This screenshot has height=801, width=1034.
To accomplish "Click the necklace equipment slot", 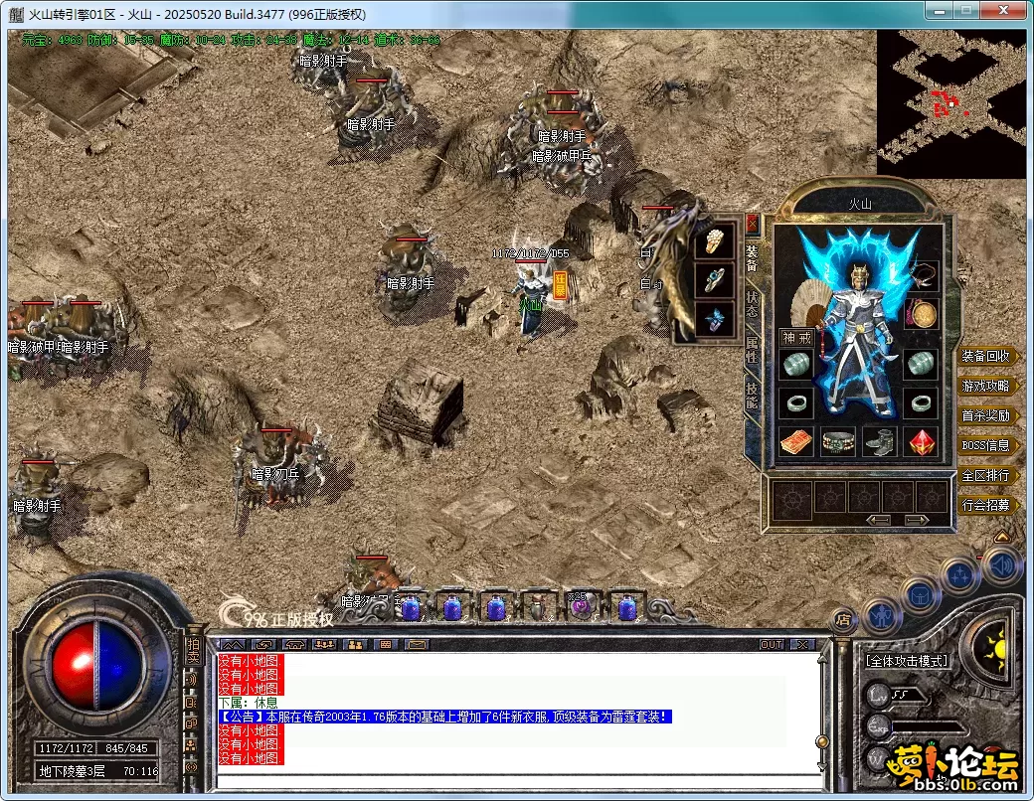I will pos(925,274).
